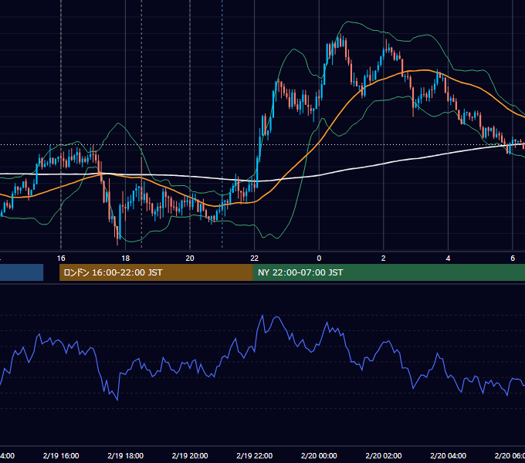Click the 2/20 04:00 date label

tap(448, 455)
